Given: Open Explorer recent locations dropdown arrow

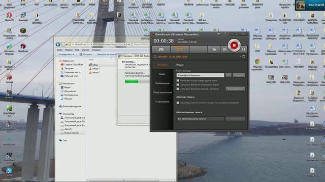Looking at the screenshot, I should pos(67,44).
